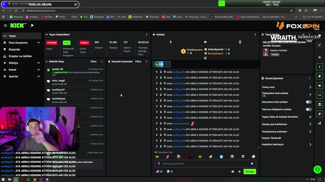Click the green Gönder button
The height and width of the screenshot is (182, 325).
coord(250,172)
